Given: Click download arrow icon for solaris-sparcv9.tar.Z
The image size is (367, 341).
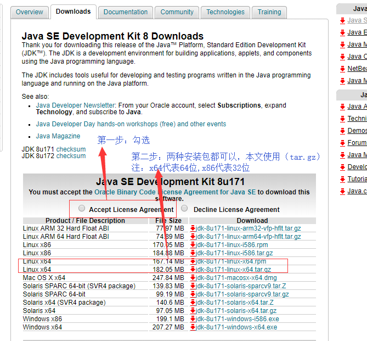Looking at the screenshot, I should (193, 286).
